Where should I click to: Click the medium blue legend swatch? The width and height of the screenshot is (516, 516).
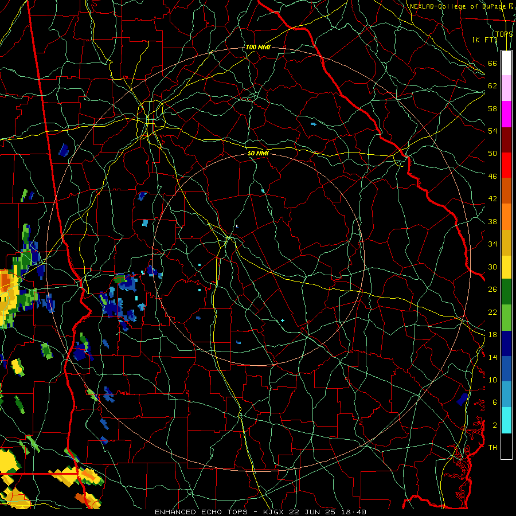pyautogui.click(x=506, y=369)
